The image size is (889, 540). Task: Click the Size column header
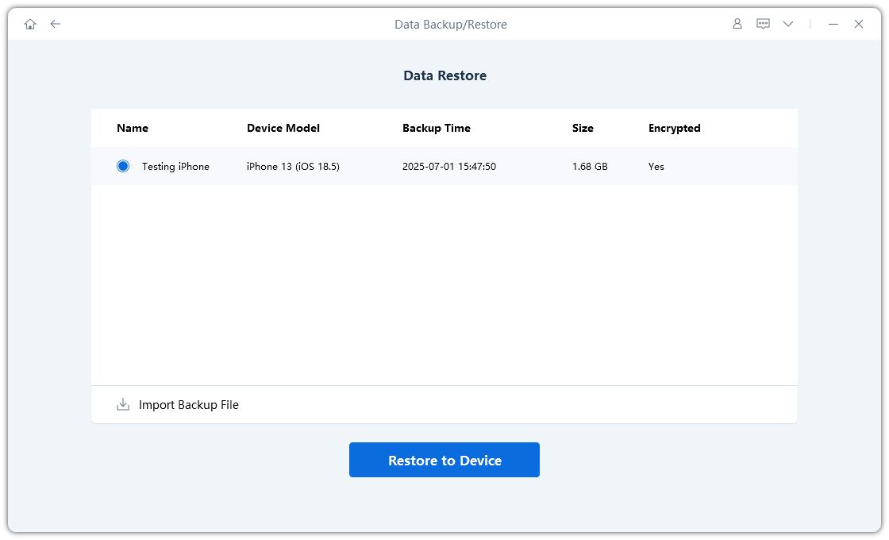click(x=583, y=128)
